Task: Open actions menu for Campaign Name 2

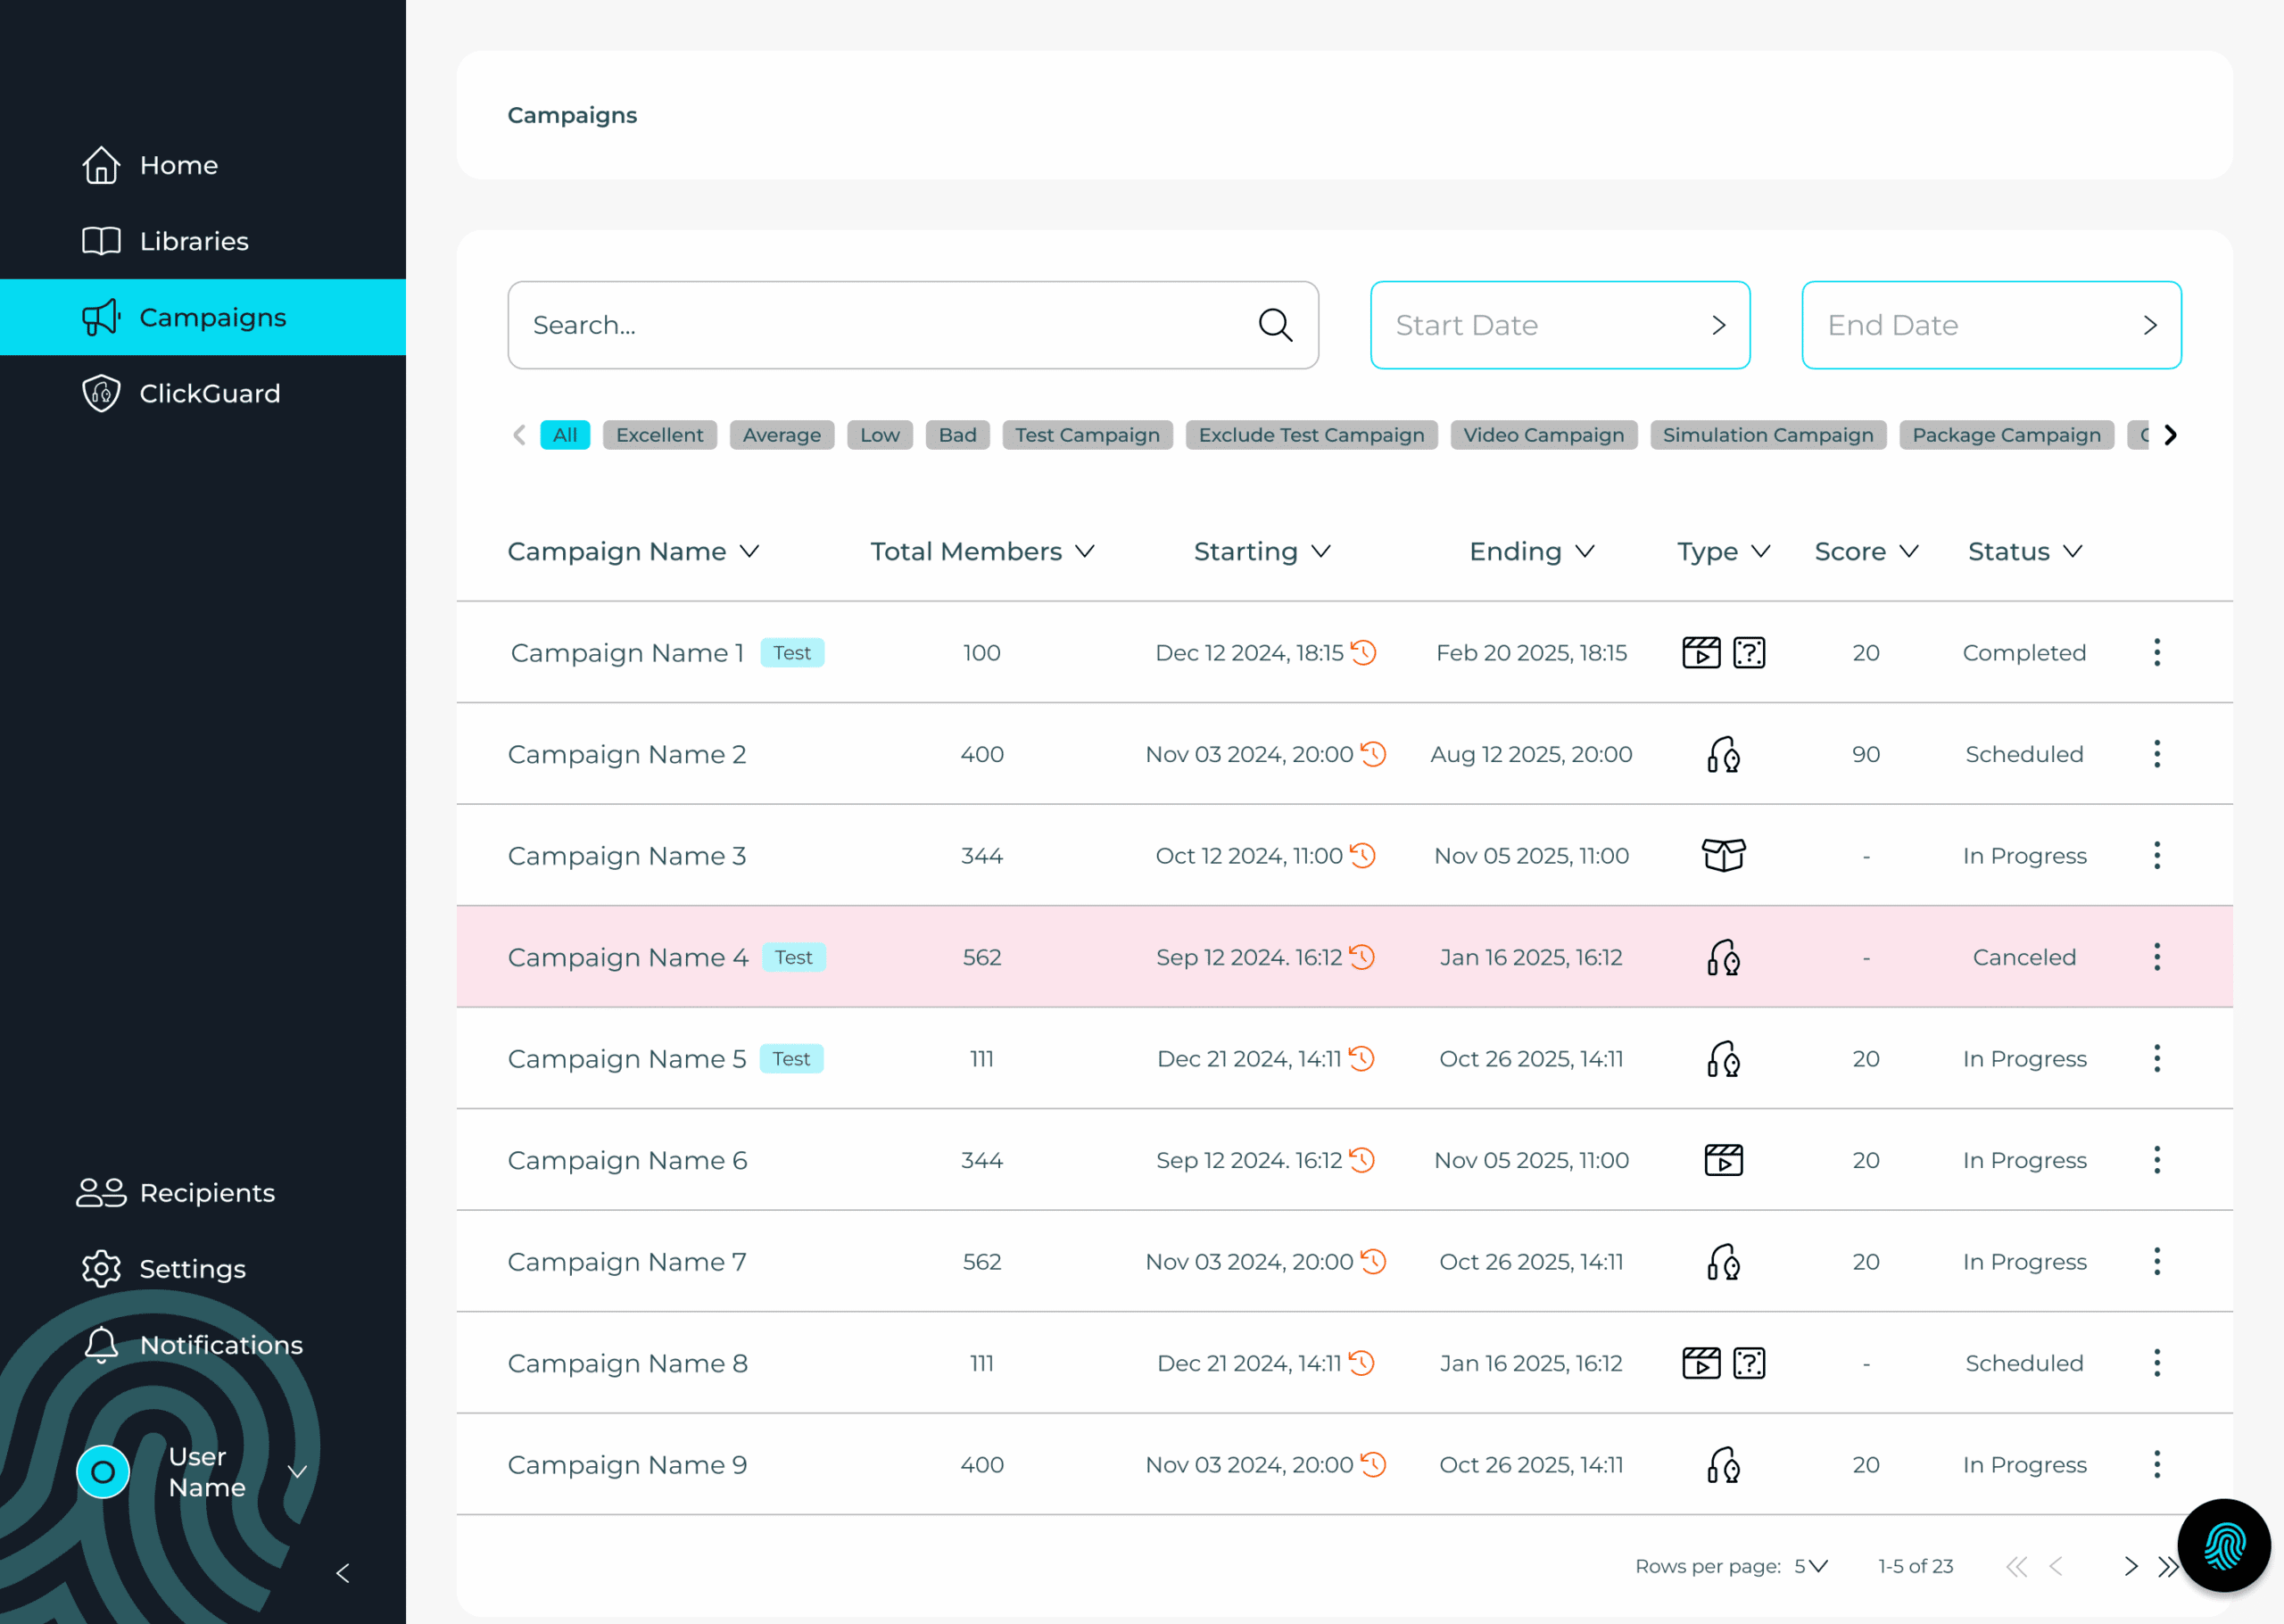Action: click(x=2157, y=754)
